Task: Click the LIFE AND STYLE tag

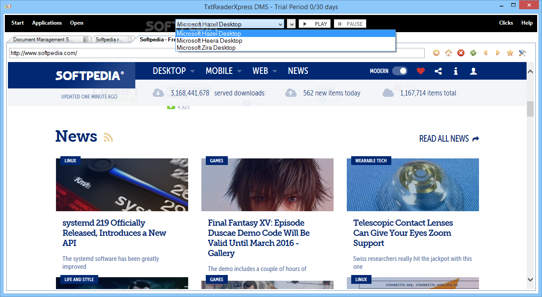Action: pyautogui.click(x=79, y=279)
